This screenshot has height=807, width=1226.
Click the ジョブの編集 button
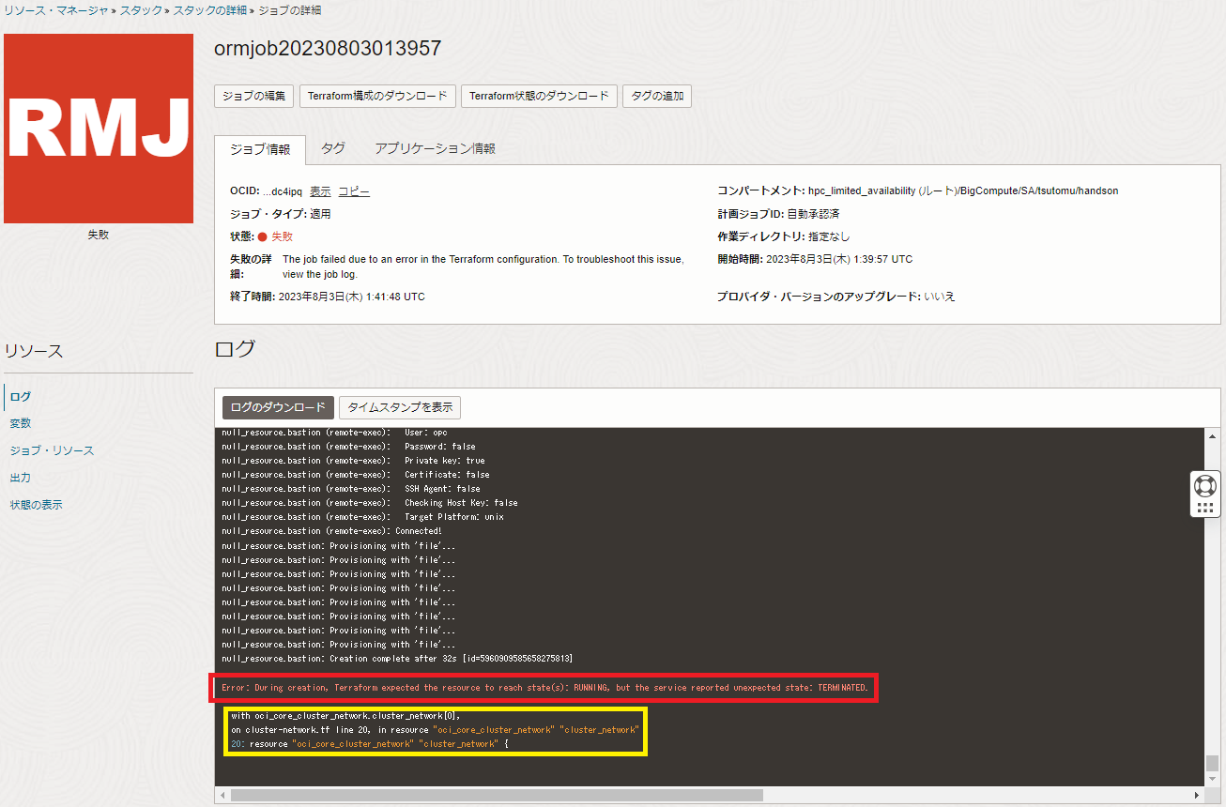[254, 96]
